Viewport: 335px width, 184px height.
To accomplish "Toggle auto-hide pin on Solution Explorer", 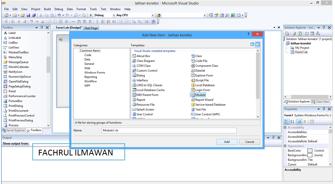I will [x=324, y=27].
